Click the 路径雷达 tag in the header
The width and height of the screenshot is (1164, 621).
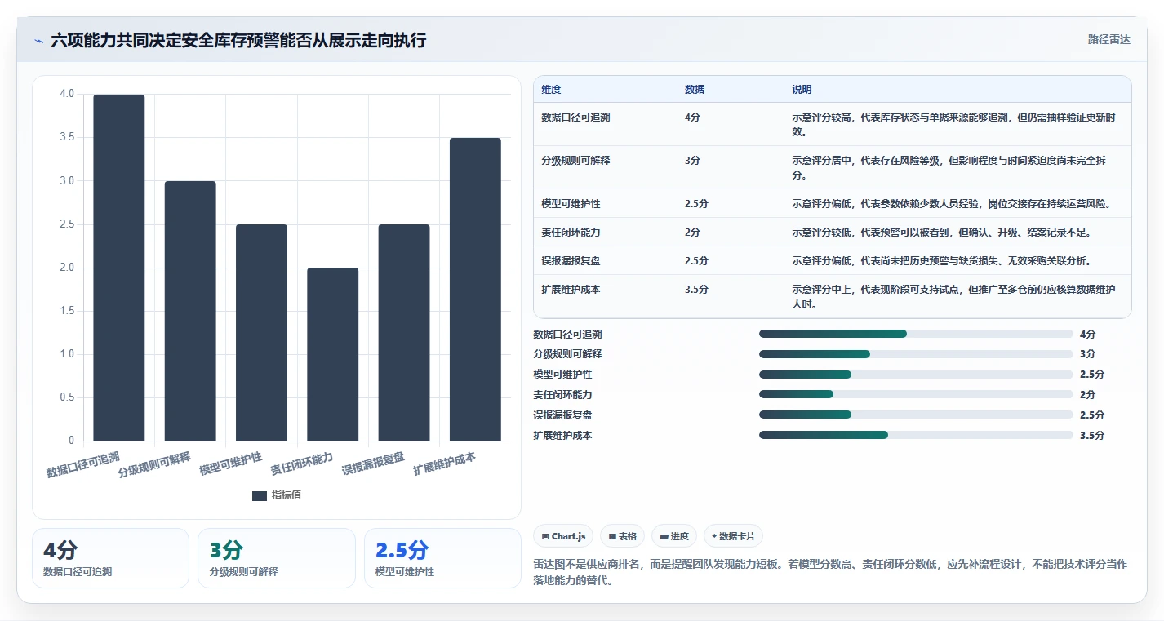[x=1108, y=39]
